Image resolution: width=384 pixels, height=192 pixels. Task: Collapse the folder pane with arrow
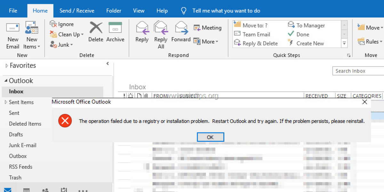pos(108,64)
